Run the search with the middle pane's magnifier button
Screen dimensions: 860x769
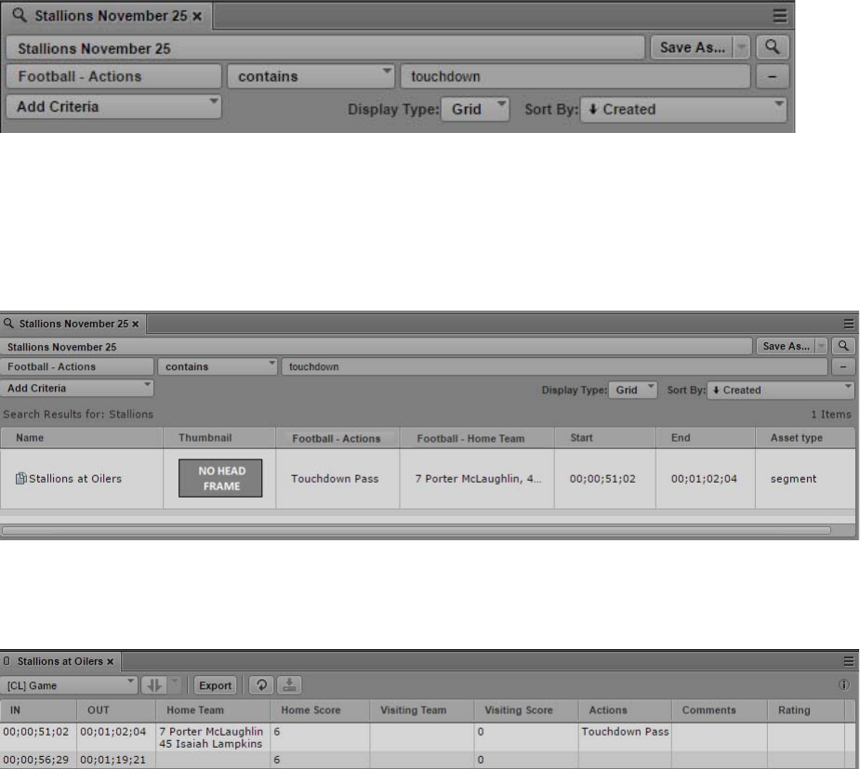coord(843,346)
